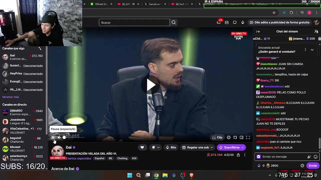Viewport: 321px width, 180px height.
Task: Open Prime loot crown with 26 badge
Action: point(219,22)
